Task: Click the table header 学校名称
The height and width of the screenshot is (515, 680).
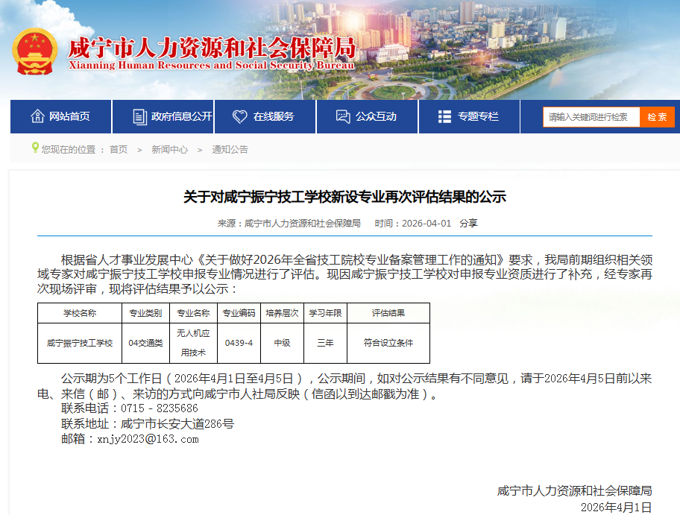Action: coord(80,313)
